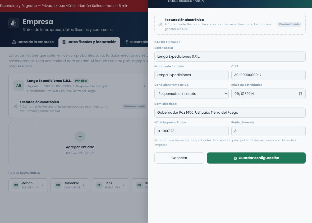Open the calendar picker in Inicio de actividades
The width and height of the screenshot is (312, 223).
pos(300,94)
